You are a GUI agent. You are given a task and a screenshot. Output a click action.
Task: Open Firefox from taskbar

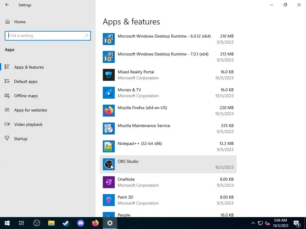tap(95, 223)
